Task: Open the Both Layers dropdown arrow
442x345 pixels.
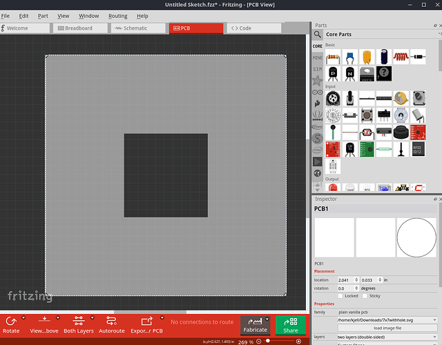Action: click(x=91, y=318)
